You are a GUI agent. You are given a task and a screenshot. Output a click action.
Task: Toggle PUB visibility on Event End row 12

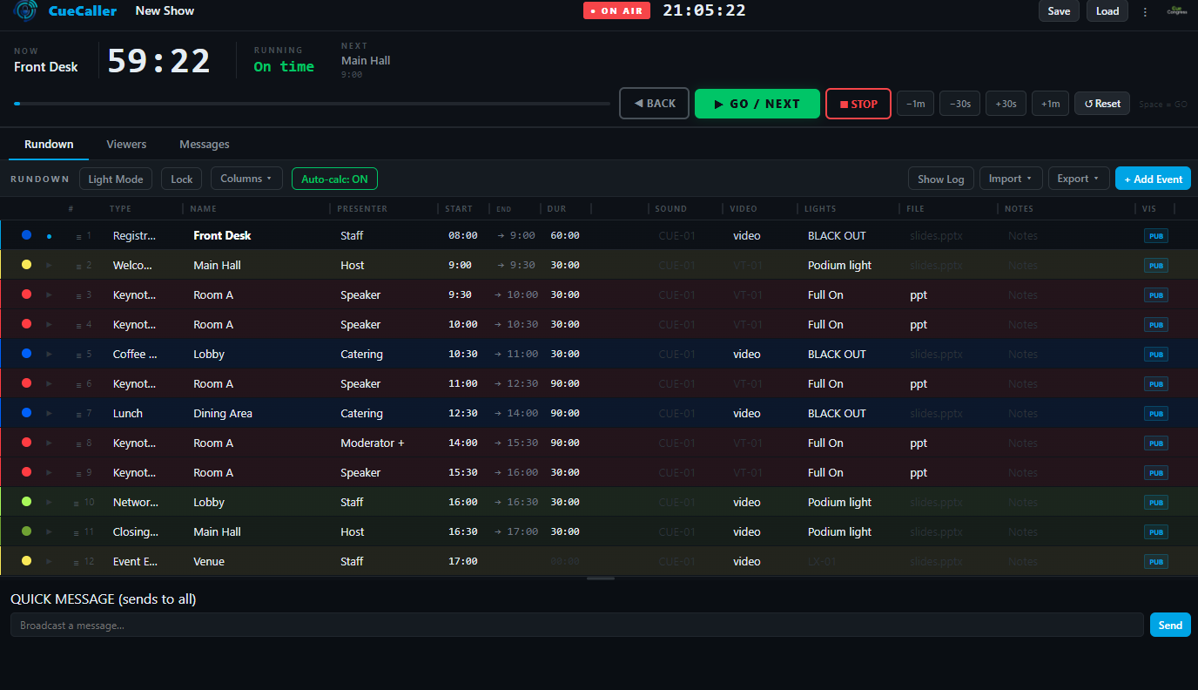click(1156, 561)
